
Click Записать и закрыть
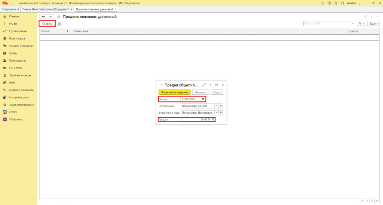pos(174,92)
